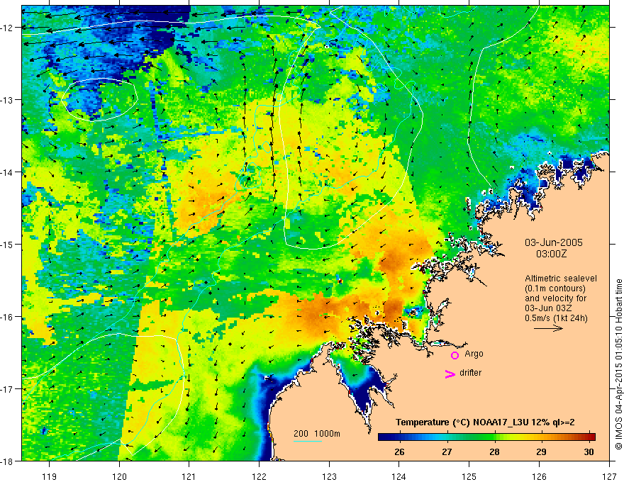Viewport: 624px width, 482px height.
Task: Click the longitude axis label 121
Action: [189, 476]
